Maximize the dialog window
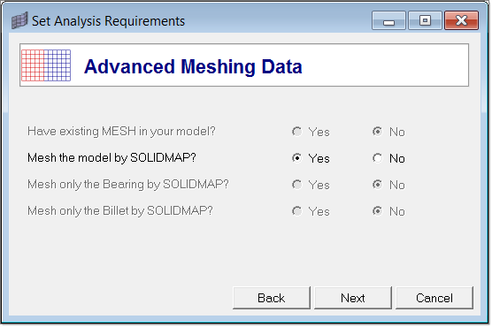Viewport: 492px width, 327px height. click(x=425, y=20)
